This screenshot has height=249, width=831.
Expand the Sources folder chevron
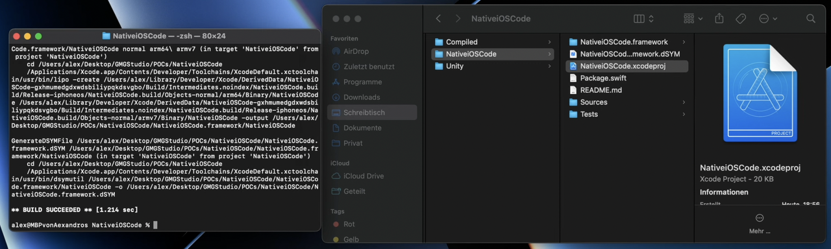point(684,102)
